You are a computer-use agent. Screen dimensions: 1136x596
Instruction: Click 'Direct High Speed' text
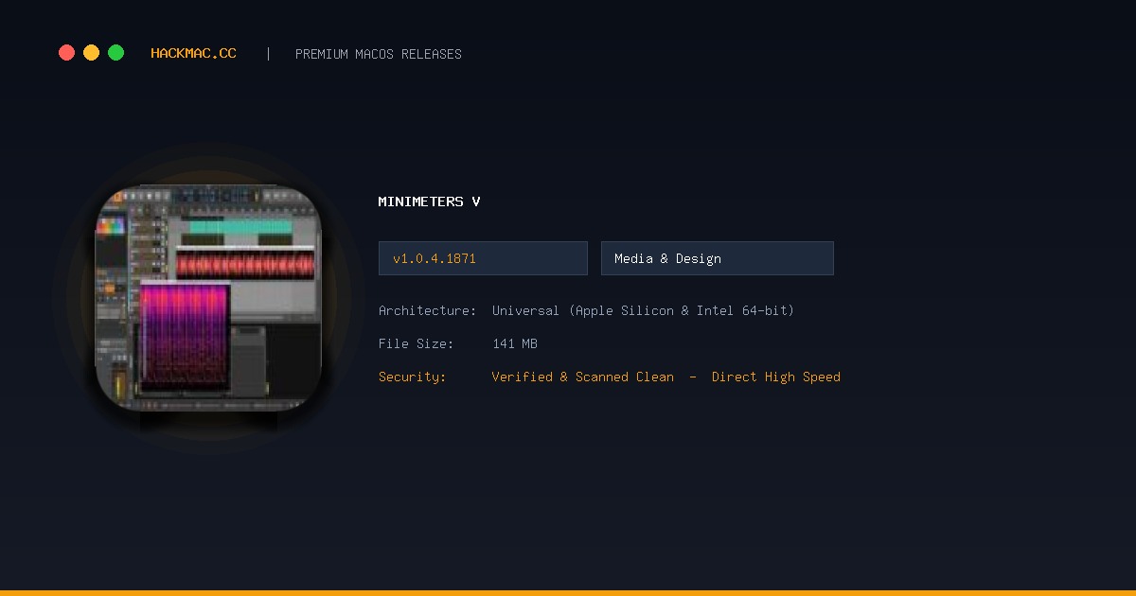coord(776,377)
